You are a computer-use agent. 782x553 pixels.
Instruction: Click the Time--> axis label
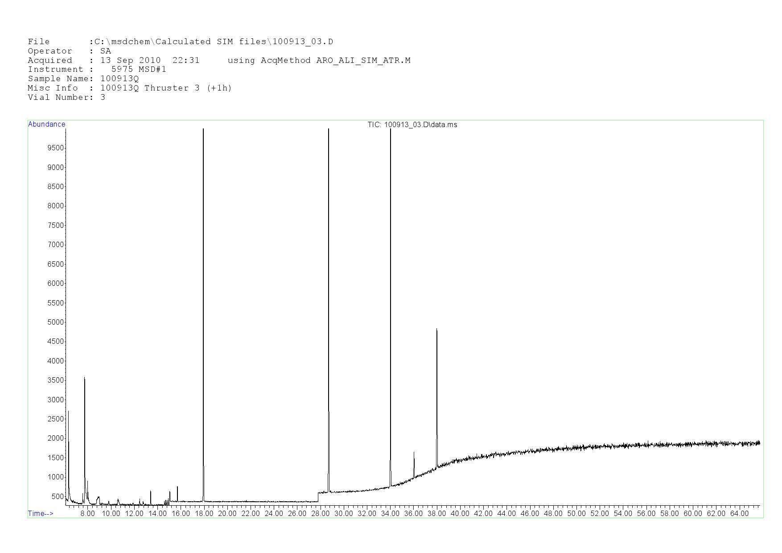click(x=41, y=513)
